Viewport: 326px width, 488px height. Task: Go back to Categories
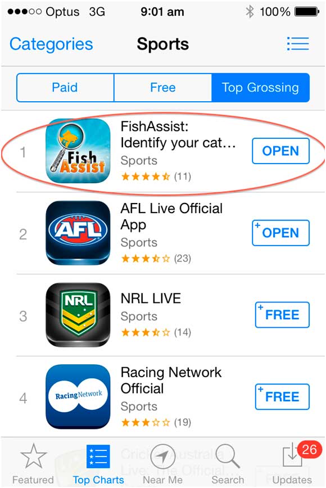click(51, 44)
